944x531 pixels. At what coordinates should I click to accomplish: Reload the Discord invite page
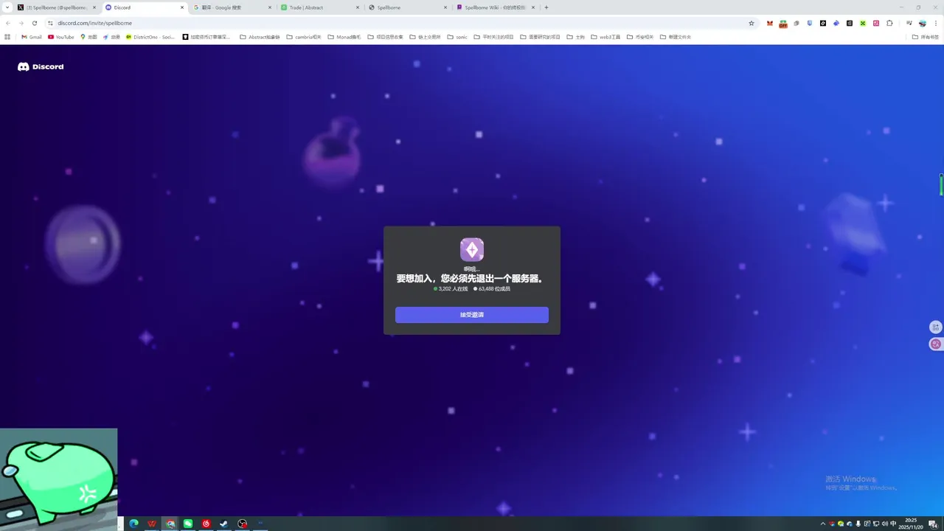click(35, 23)
